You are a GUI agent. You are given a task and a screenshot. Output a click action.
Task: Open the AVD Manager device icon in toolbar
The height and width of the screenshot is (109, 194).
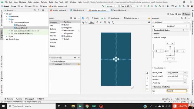(180, 6)
